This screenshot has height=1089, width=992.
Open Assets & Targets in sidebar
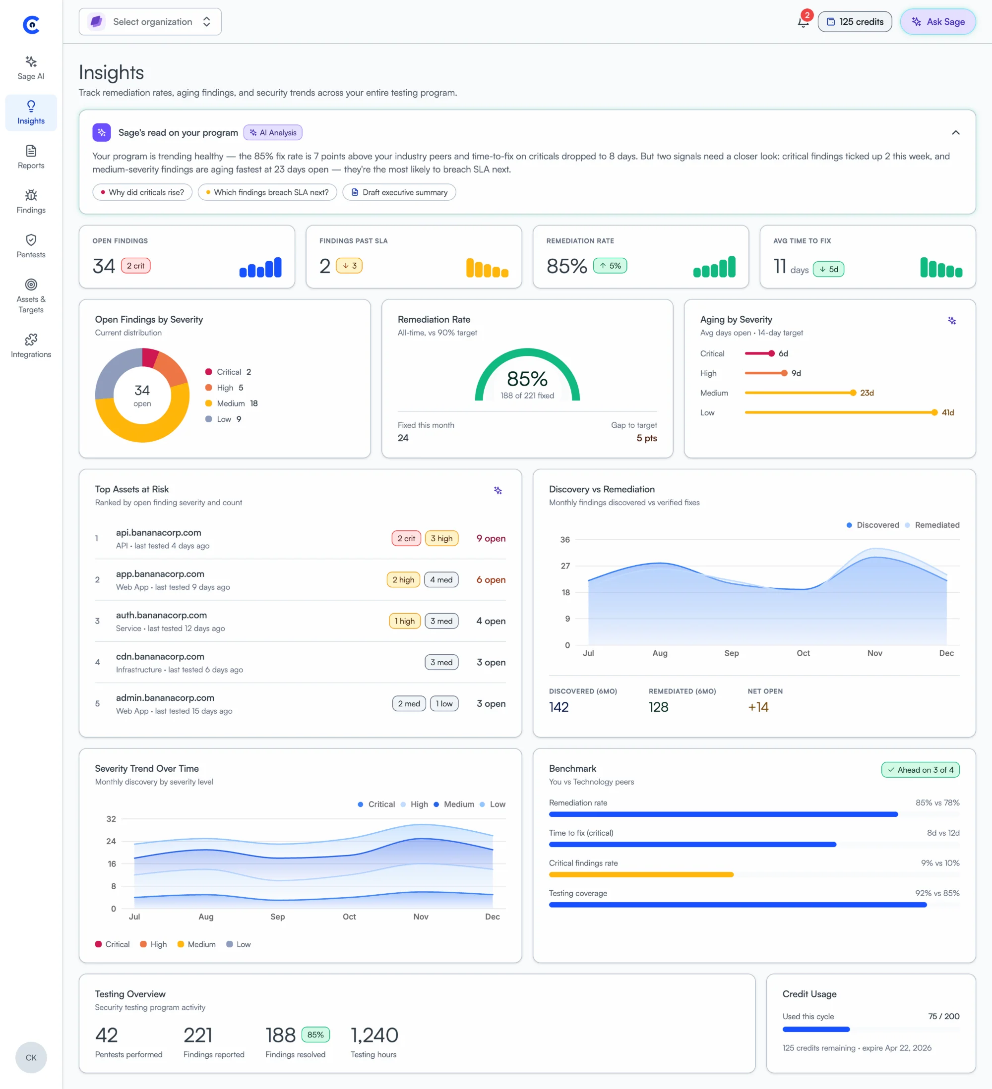pos(31,296)
